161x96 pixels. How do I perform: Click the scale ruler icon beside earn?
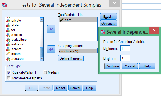(x=61, y=20)
